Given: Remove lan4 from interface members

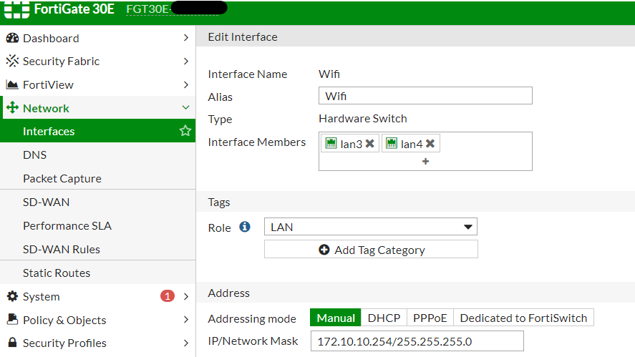Looking at the screenshot, I should [430, 144].
